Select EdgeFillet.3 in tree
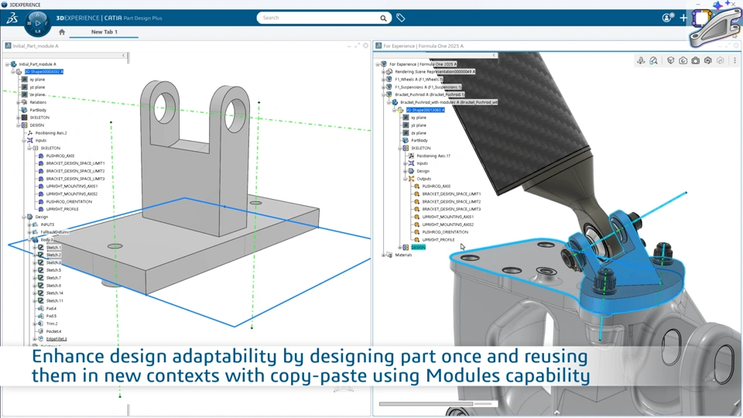743x418 pixels. pos(56,339)
